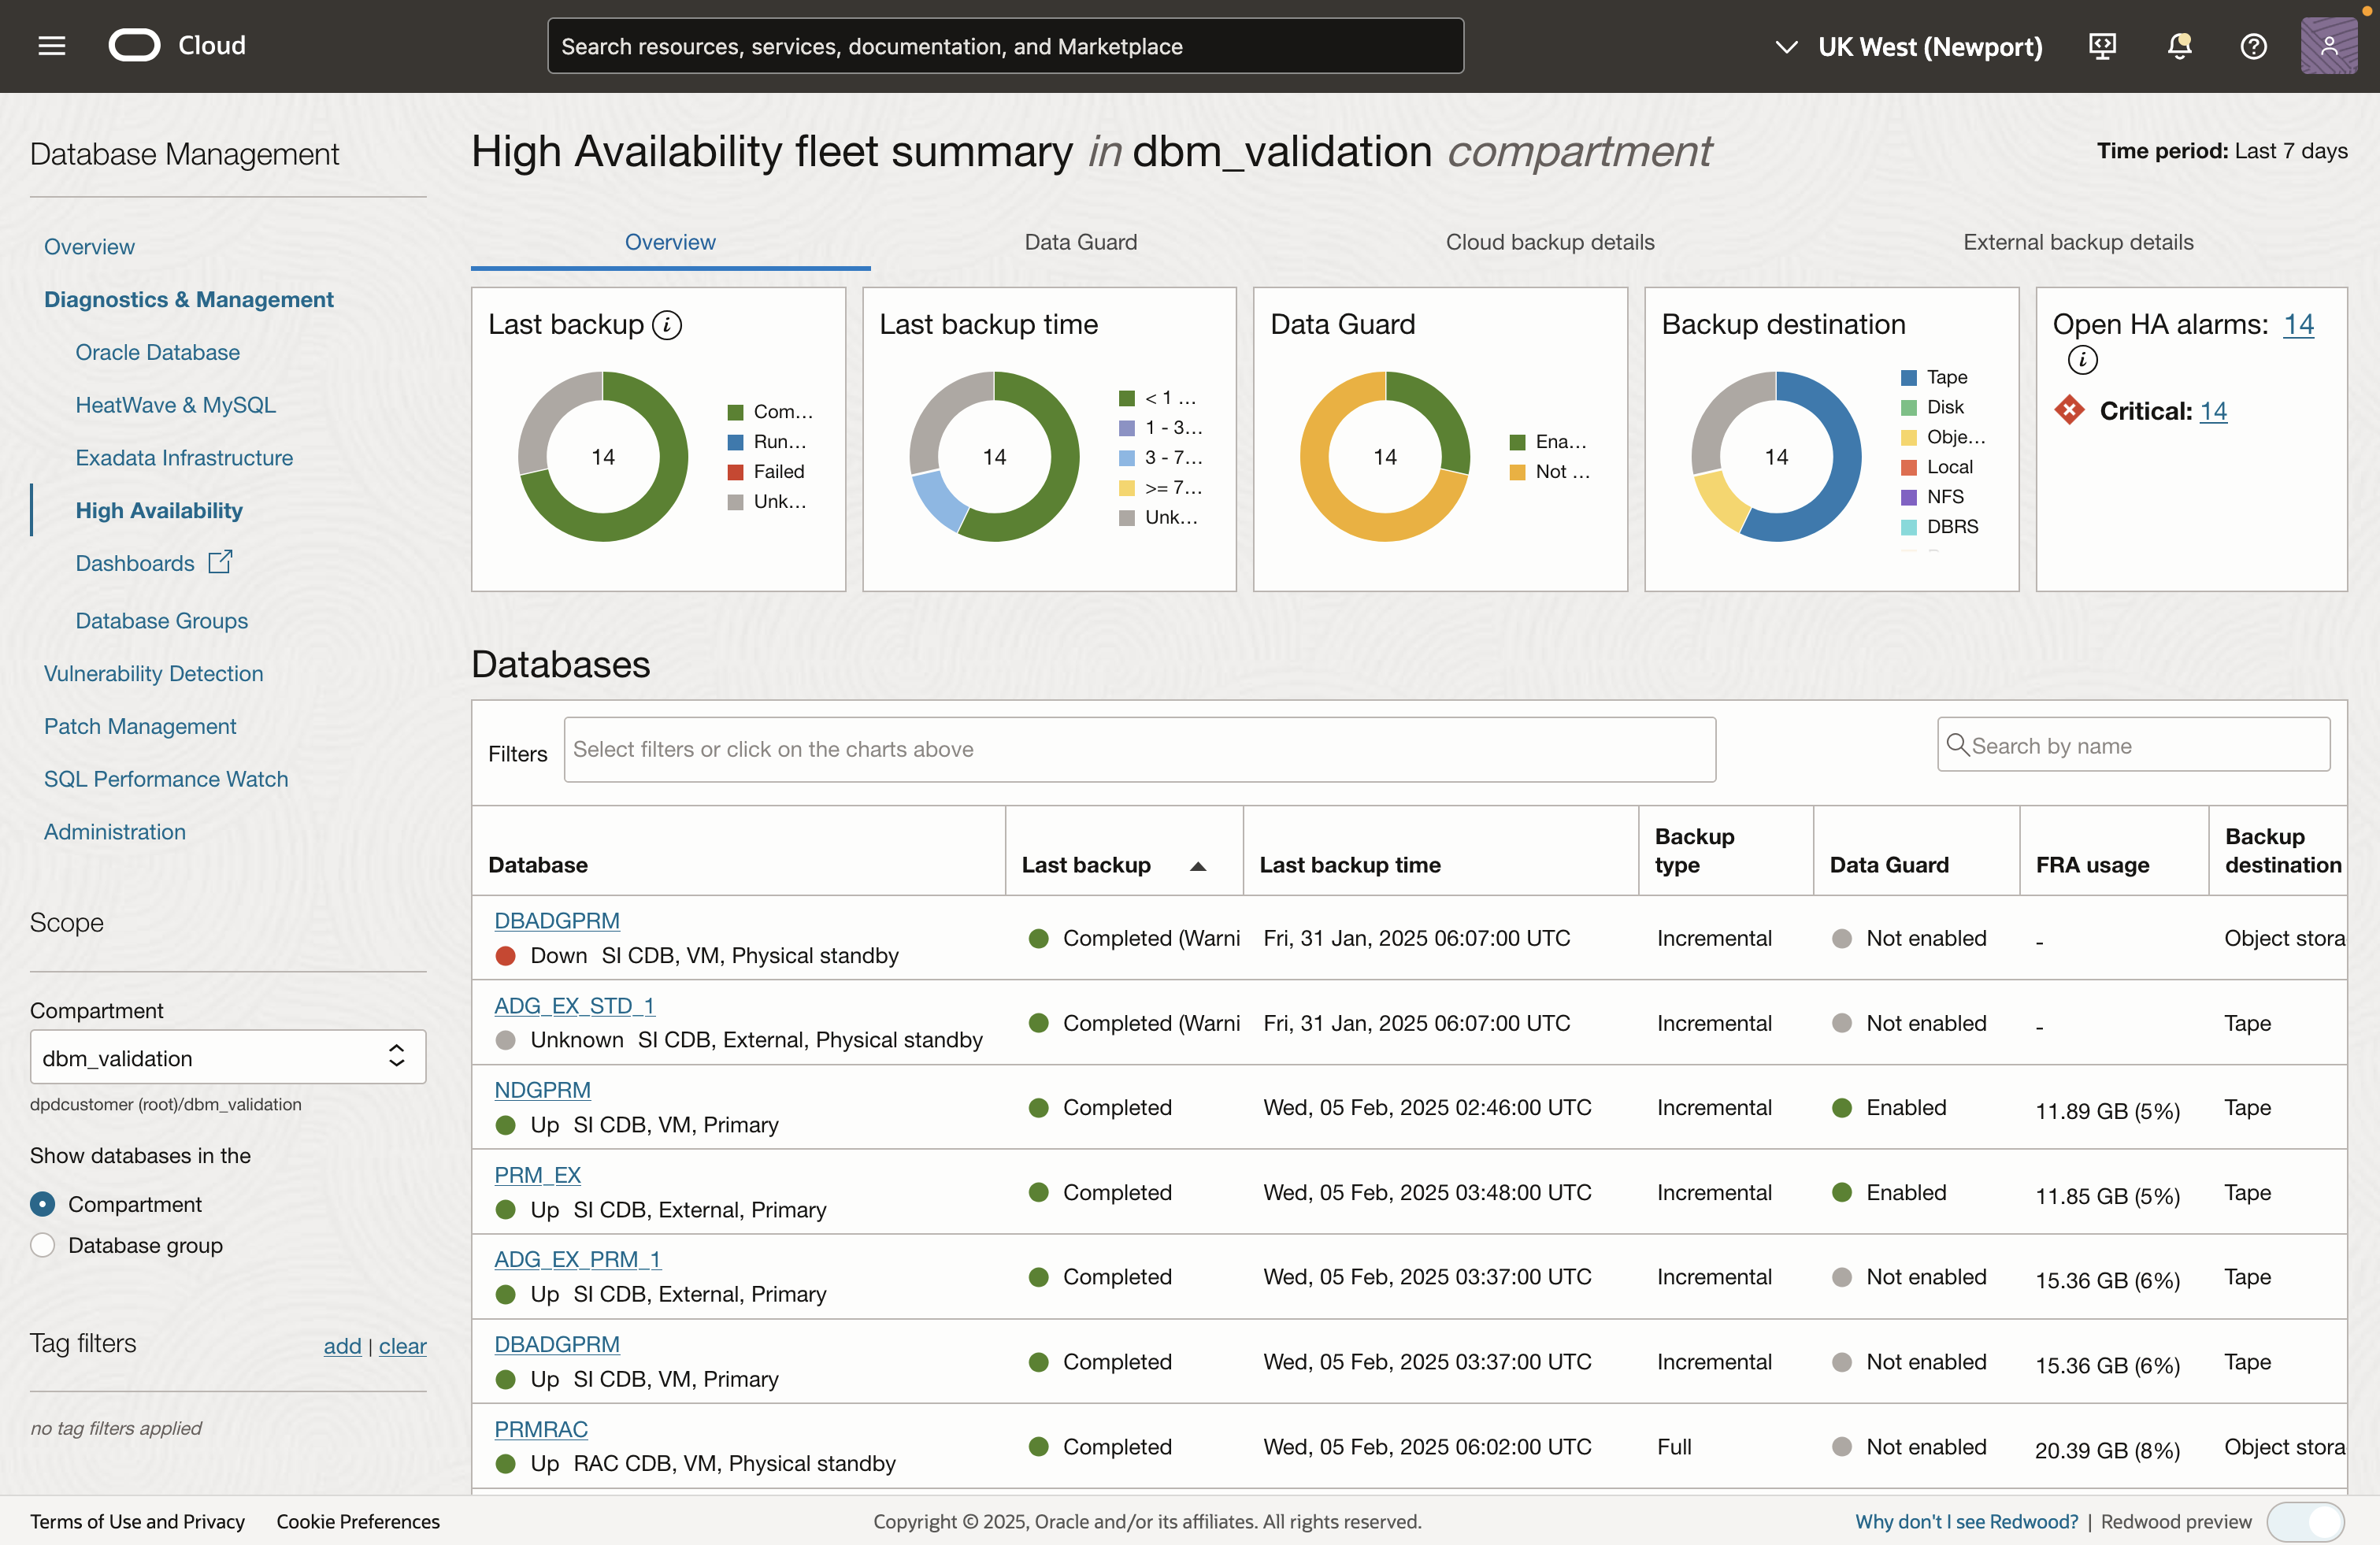The image size is (2380, 1545).
Task: Click the Last backup info icon
Action: point(667,325)
